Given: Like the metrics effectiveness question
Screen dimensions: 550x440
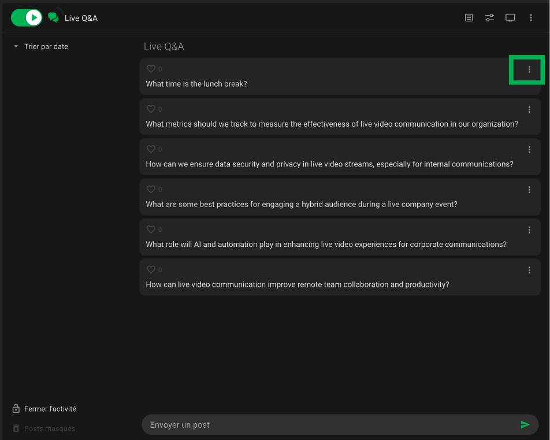Looking at the screenshot, I should pyautogui.click(x=151, y=109).
